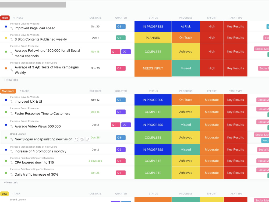269x202 pixels.
Task: Click Q4 quarter tag of 3 Blog Contents
Action: click(x=121, y=38)
